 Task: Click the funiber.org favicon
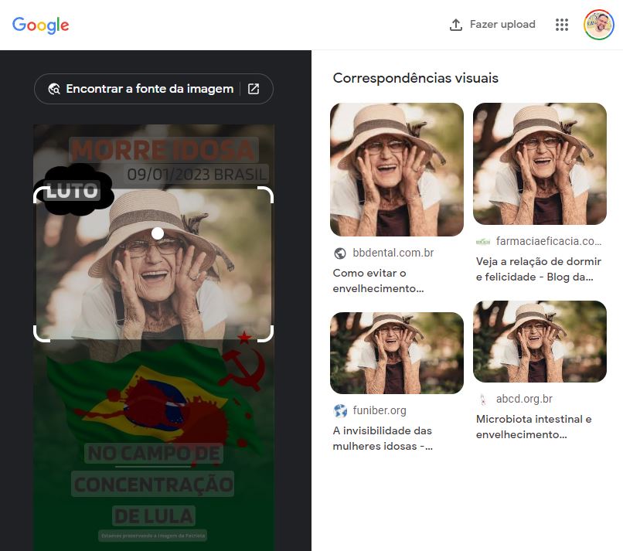click(340, 411)
